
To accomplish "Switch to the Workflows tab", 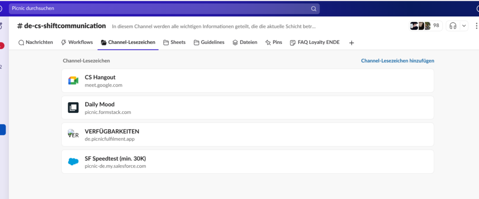I will (77, 42).
